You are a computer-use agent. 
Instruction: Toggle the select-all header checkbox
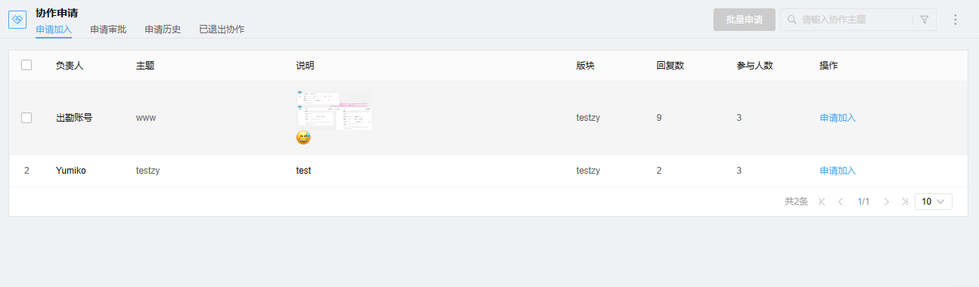pyautogui.click(x=26, y=66)
